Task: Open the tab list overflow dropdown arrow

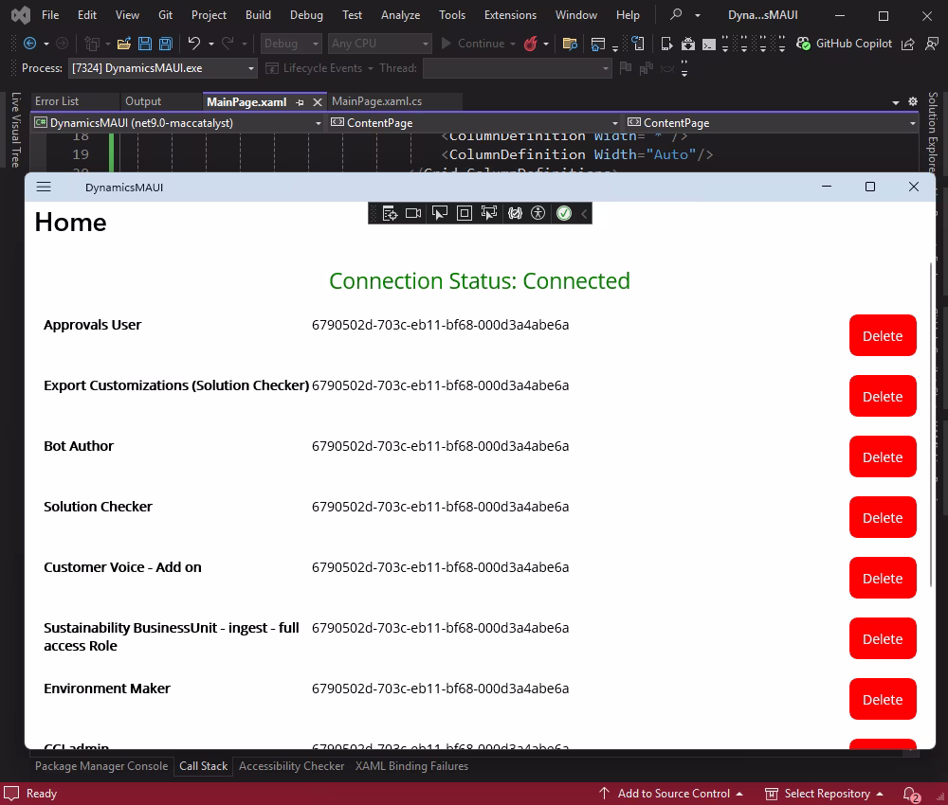Action: 896,102
